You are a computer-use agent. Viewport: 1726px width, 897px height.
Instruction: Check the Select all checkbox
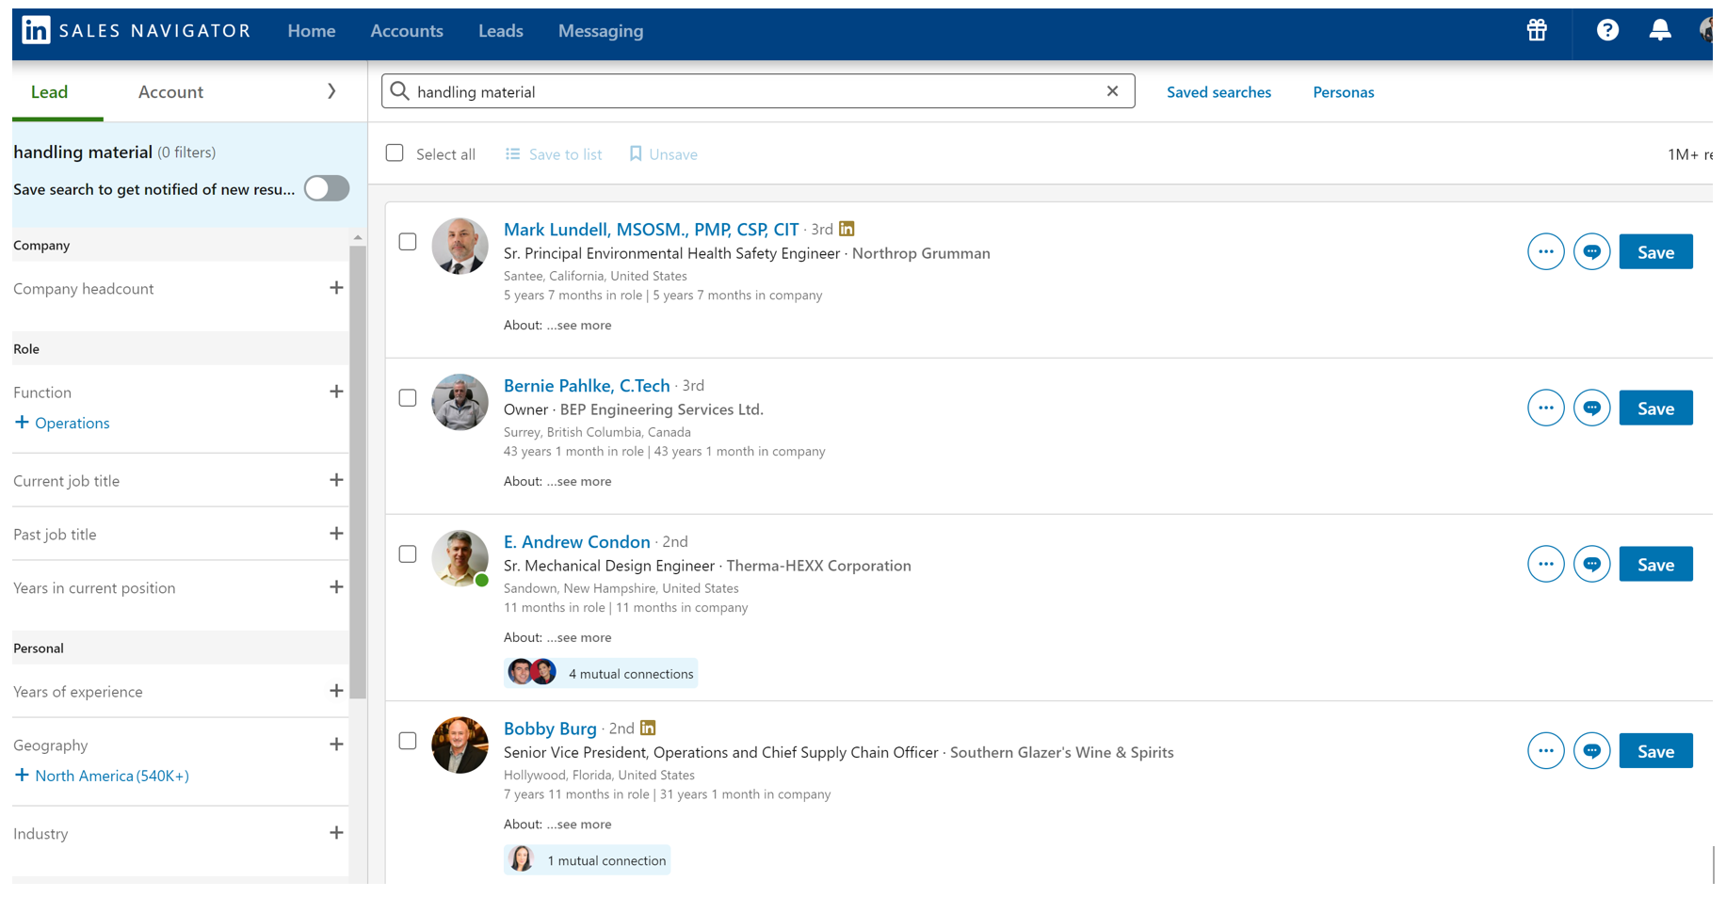coord(395,153)
